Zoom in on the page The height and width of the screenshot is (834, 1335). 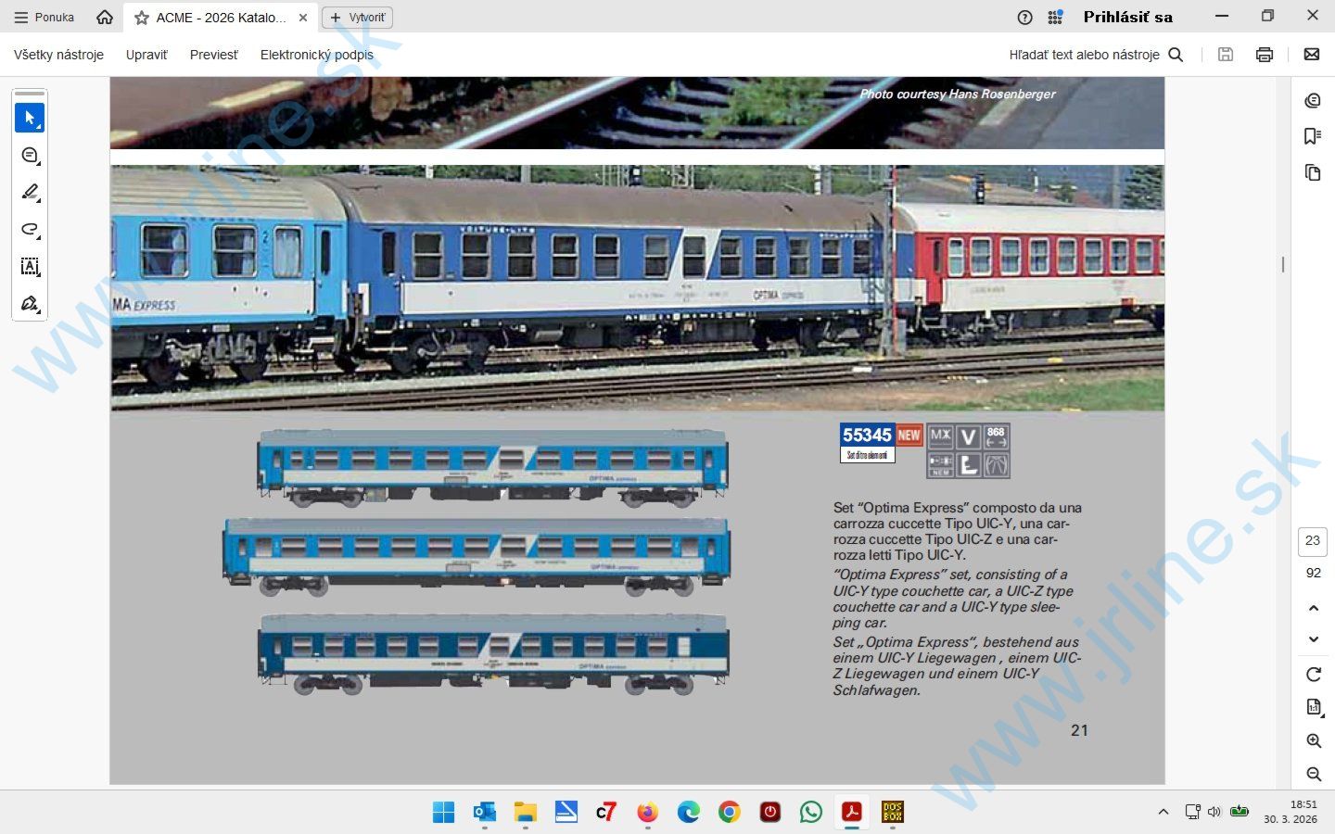(1313, 740)
